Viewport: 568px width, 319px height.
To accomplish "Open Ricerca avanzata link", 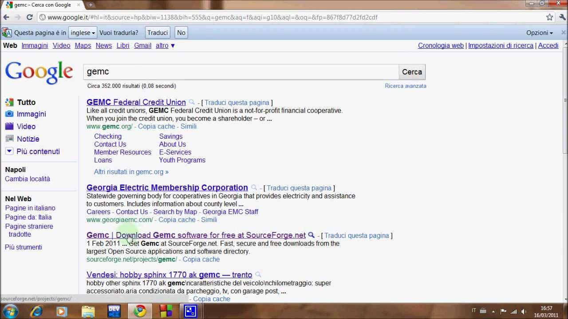I will click(406, 86).
